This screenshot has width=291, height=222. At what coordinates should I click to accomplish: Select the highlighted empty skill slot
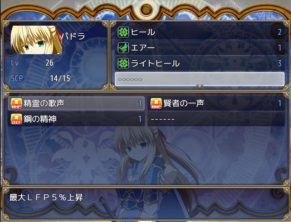pyautogui.click(x=199, y=79)
